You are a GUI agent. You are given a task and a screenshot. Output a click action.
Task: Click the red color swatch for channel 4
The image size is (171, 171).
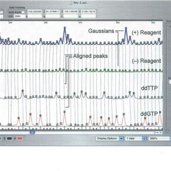20,139
